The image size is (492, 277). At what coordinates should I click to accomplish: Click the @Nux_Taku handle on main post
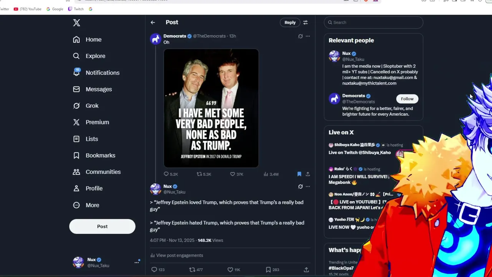[x=175, y=192]
